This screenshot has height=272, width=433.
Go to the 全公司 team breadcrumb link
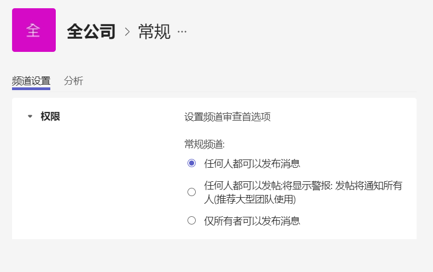point(91,32)
